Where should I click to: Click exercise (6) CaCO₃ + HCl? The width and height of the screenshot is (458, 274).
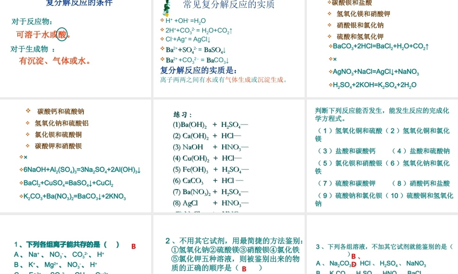point(208,181)
